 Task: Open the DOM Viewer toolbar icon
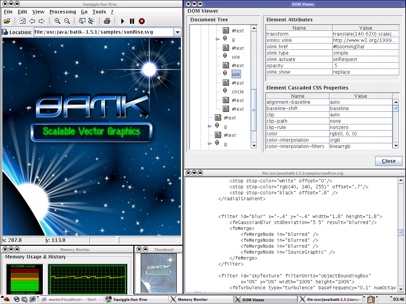pos(92,21)
